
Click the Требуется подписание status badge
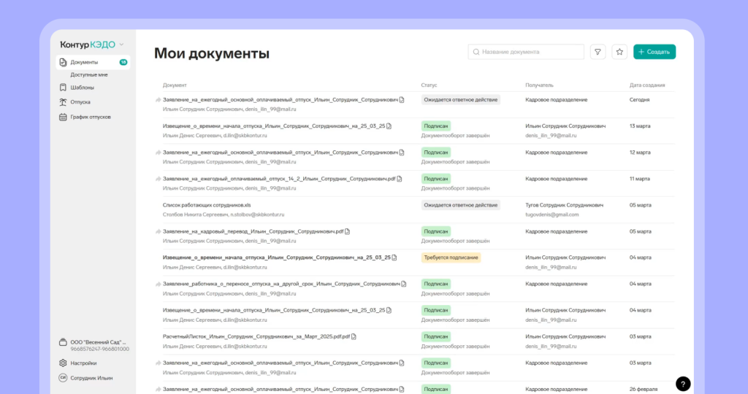pos(451,258)
